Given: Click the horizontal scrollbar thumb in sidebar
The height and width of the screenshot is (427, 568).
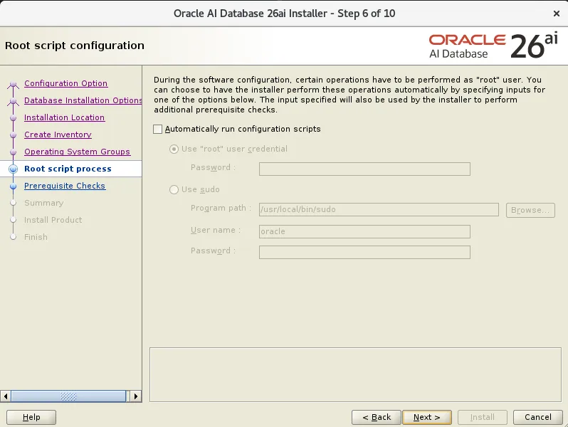Looking at the screenshot, I should point(68,396).
